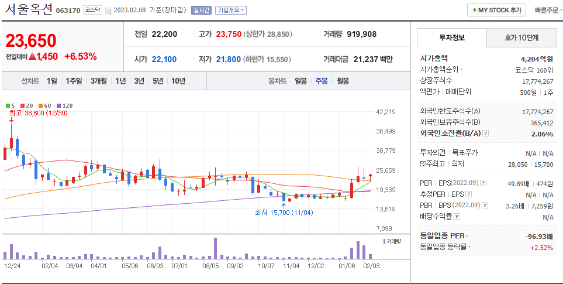Click the 상한가 28,850 text
Viewport: 563px width, 284px height.
(x=268, y=34)
